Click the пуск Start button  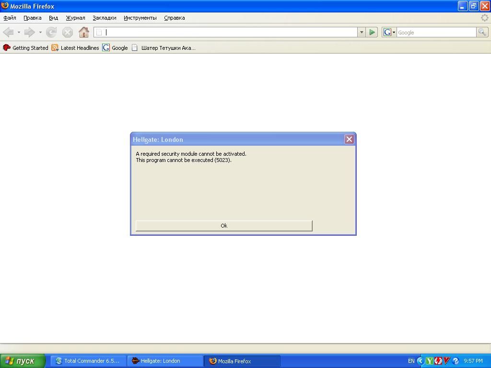(23, 361)
